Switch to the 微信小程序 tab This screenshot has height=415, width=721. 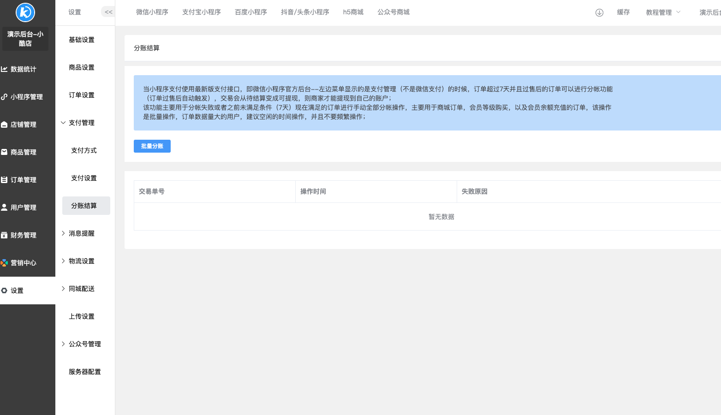(152, 12)
